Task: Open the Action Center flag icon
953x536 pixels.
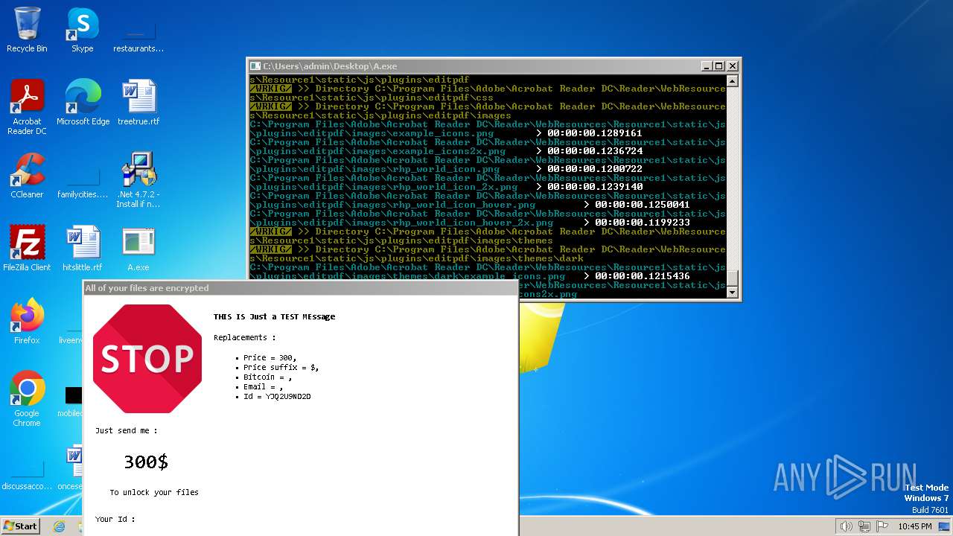Action: pyautogui.click(x=882, y=526)
